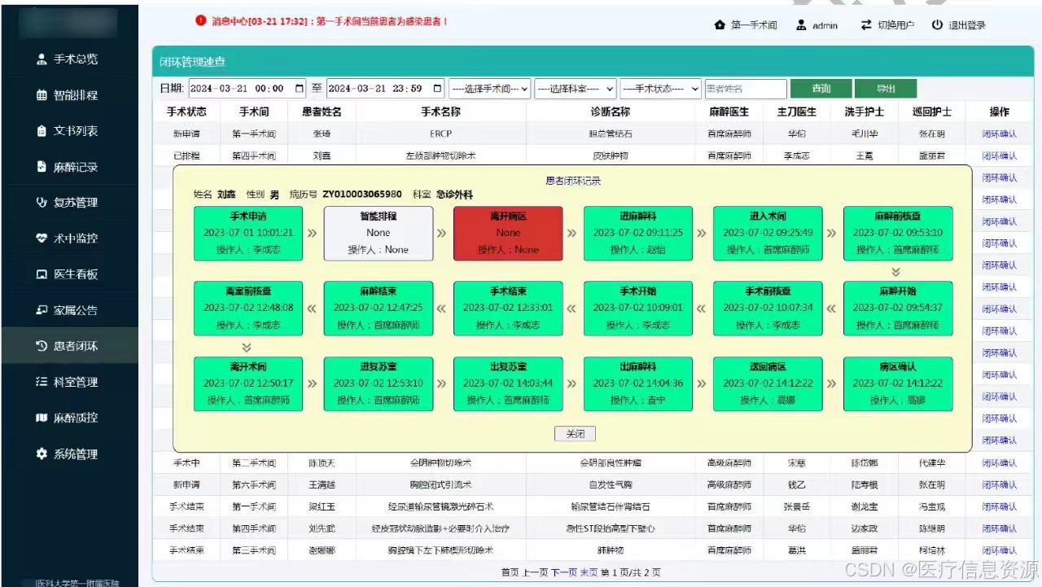1042x587 pixels.
Task: Click the 切换用户 swap arrows icon
Action: pyautogui.click(x=866, y=25)
